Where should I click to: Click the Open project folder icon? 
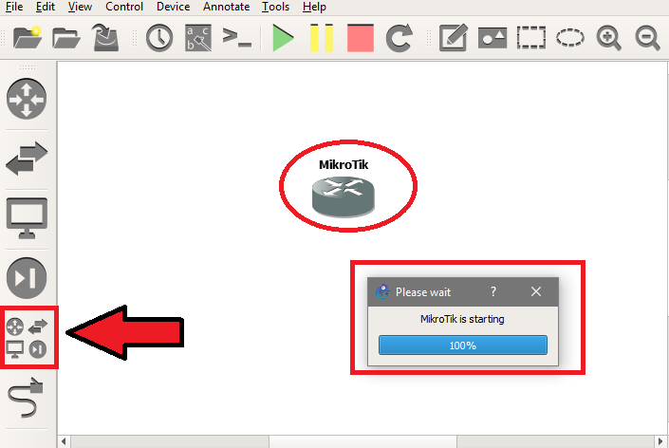click(x=66, y=38)
